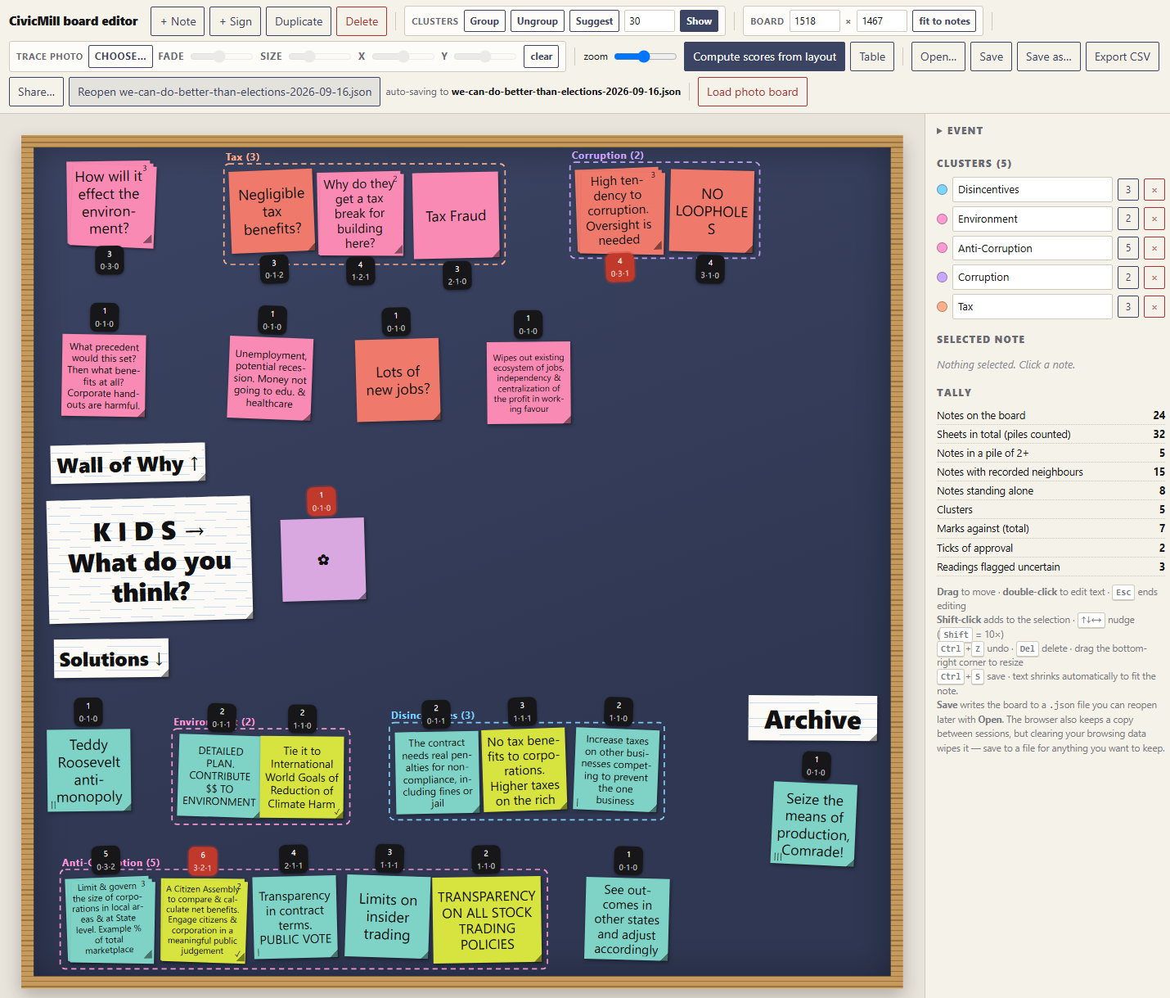The width and height of the screenshot is (1170, 998).
Task: Pick the blue Disincentives color dot
Action: pyautogui.click(x=942, y=190)
